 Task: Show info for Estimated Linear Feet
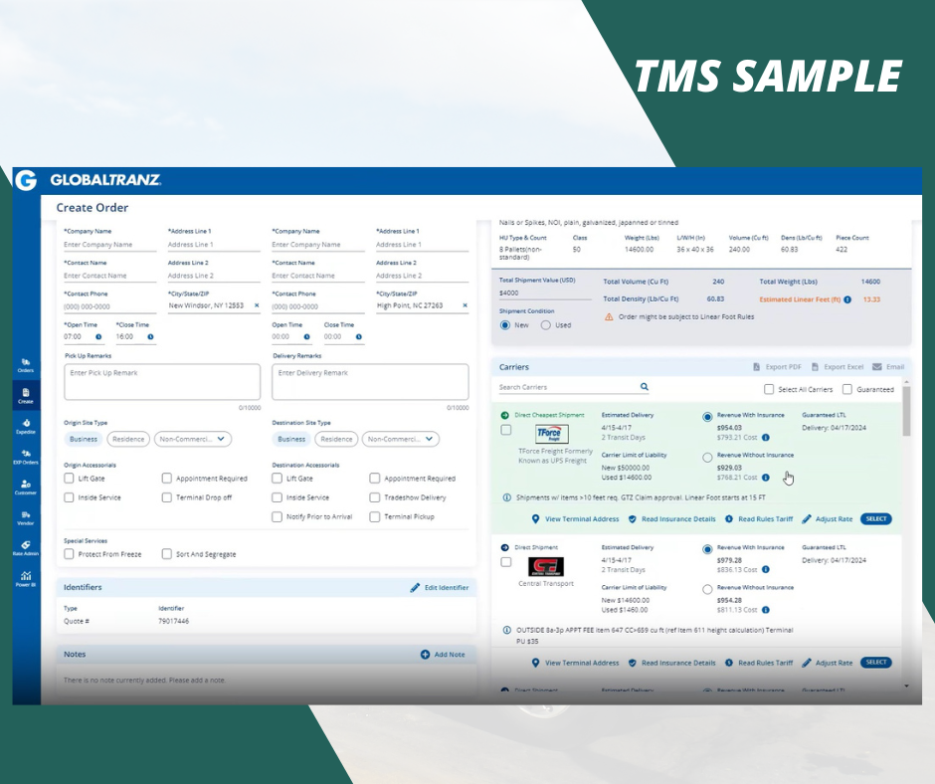(847, 299)
